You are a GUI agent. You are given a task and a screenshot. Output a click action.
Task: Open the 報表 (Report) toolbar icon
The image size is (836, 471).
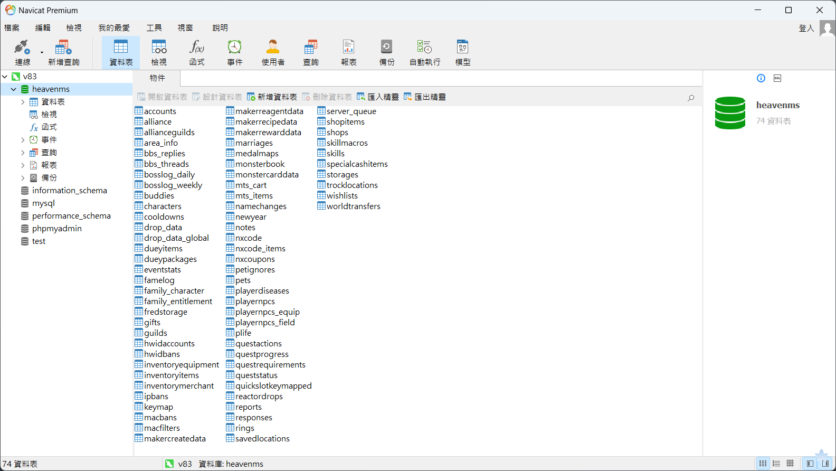coord(349,52)
